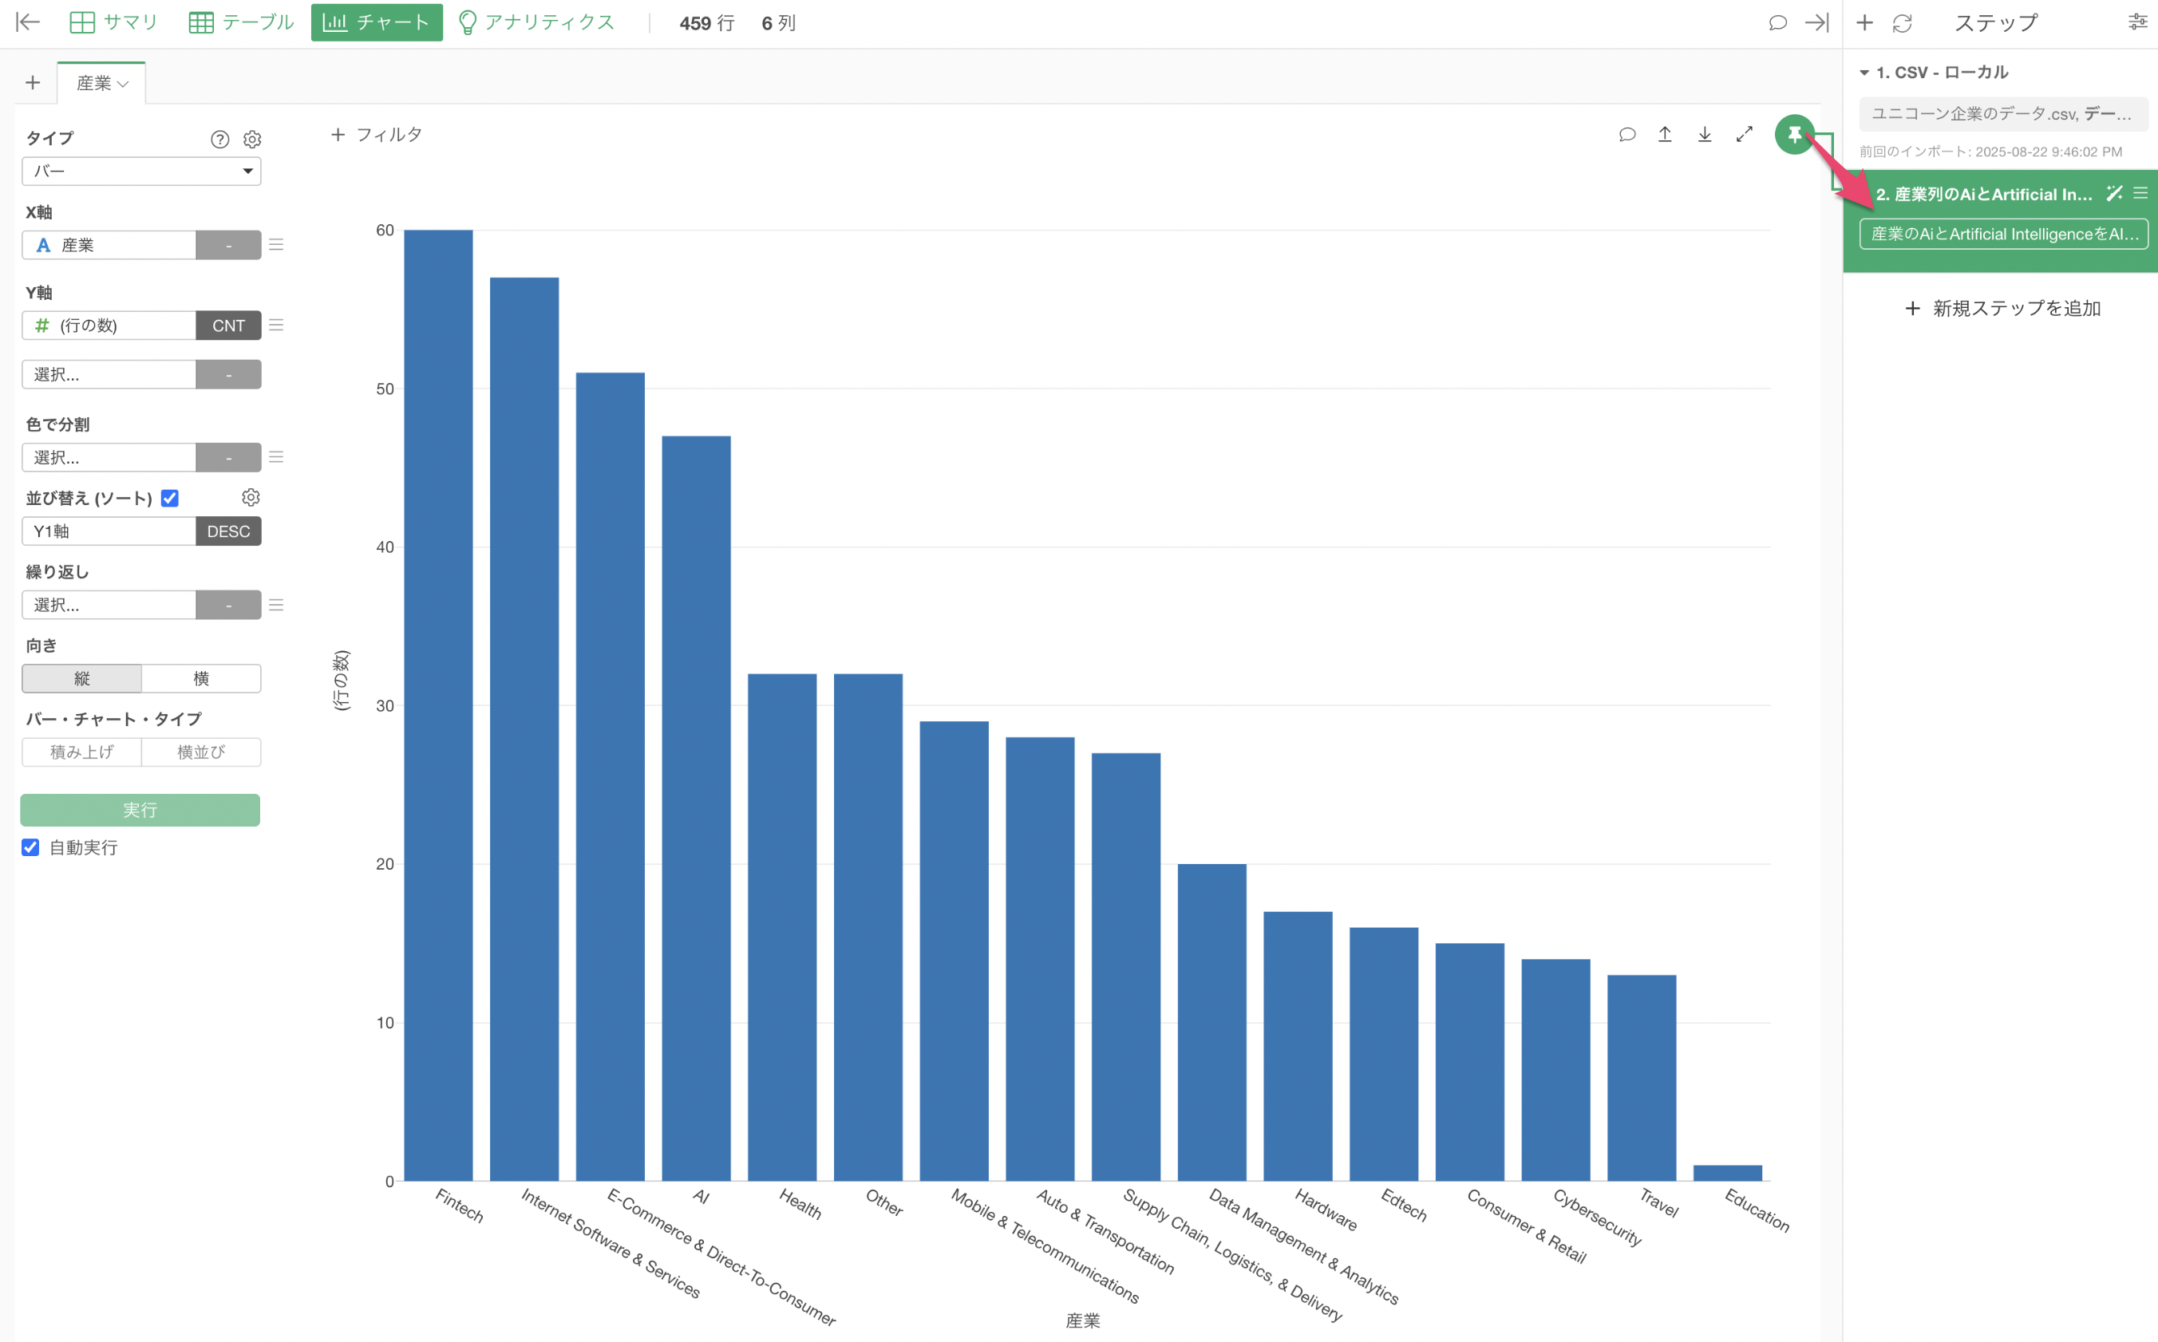This screenshot has height=1342, width=2158.
Task: Choose a column for 繰り返し
Action: [109, 606]
